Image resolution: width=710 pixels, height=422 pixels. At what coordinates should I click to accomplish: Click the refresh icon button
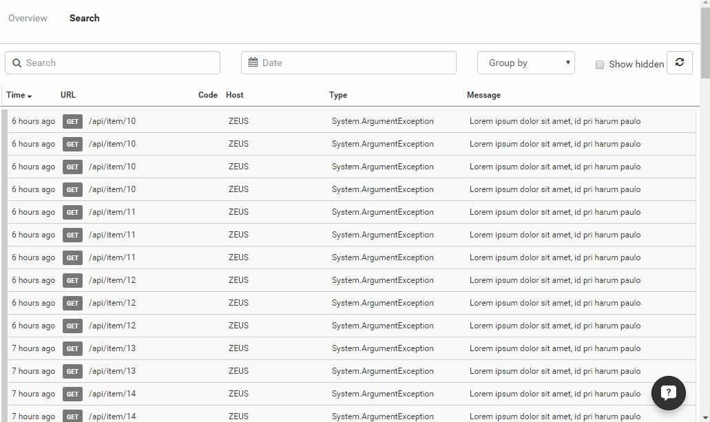click(679, 63)
